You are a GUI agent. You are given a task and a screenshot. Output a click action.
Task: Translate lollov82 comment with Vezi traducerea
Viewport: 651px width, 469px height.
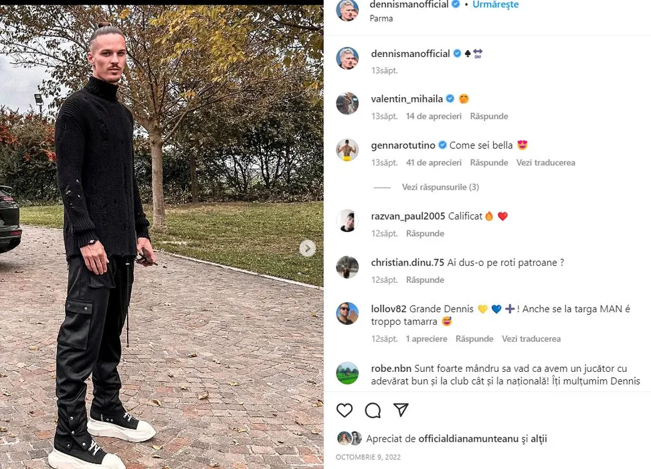(531, 339)
